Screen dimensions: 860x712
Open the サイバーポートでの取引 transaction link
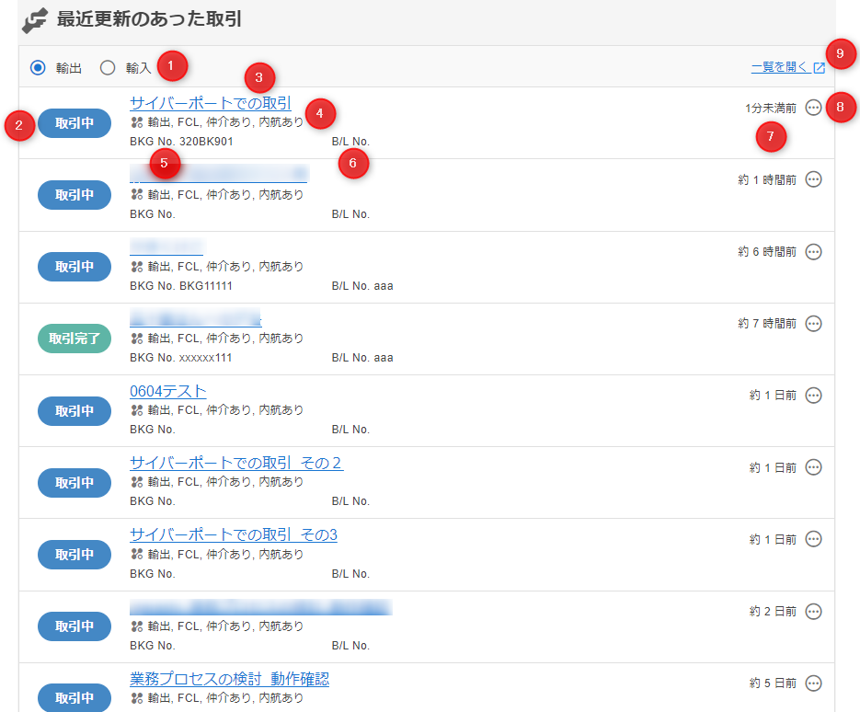point(210,103)
